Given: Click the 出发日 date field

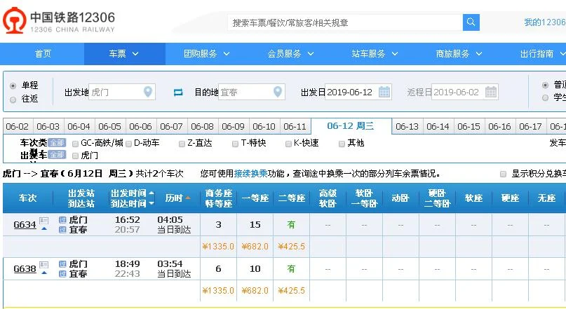Looking at the screenshot, I should pyautogui.click(x=358, y=92).
